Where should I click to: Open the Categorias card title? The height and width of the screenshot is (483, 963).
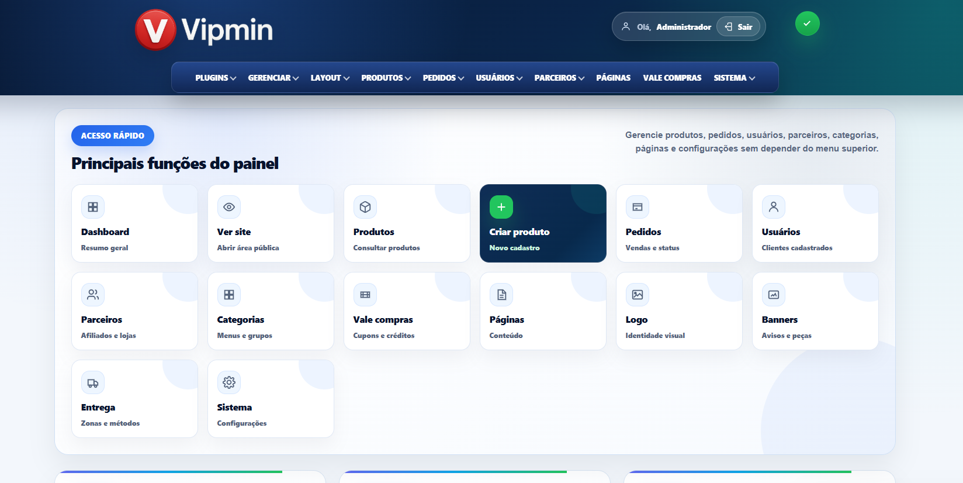pyautogui.click(x=241, y=320)
